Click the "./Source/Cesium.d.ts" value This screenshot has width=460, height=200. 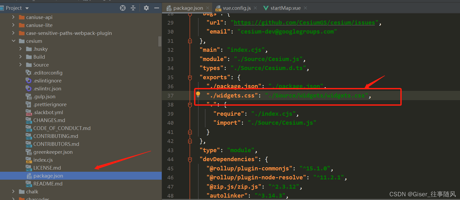pyautogui.click(x=268, y=68)
